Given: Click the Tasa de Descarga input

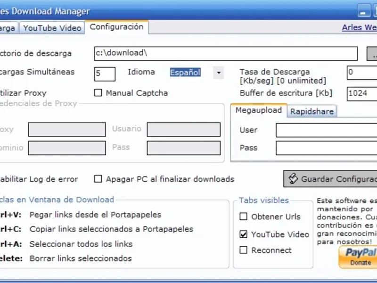Looking at the screenshot, I should click(x=361, y=73).
